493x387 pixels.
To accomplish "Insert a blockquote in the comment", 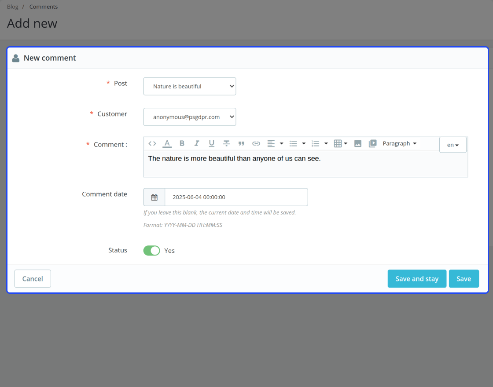I will coord(241,143).
